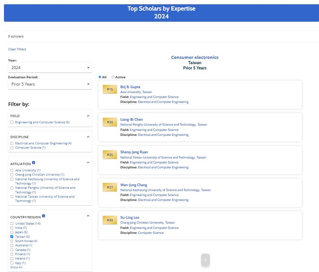Click Show All under country list
The width and height of the screenshot is (319, 272).
pyautogui.click(x=16, y=267)
